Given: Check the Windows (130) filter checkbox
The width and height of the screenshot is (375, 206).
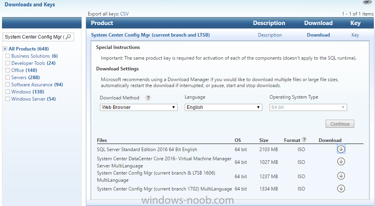Looking at the screenshot, I should coord(8,92).
